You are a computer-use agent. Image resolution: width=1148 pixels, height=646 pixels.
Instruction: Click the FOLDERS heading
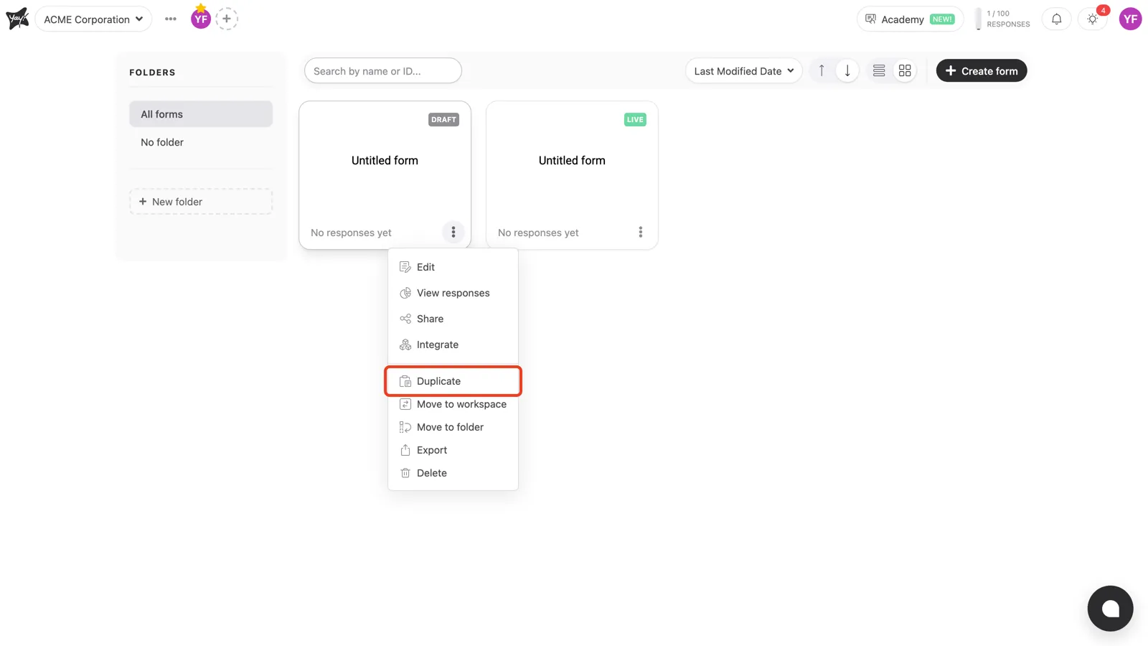coord(152,72)
